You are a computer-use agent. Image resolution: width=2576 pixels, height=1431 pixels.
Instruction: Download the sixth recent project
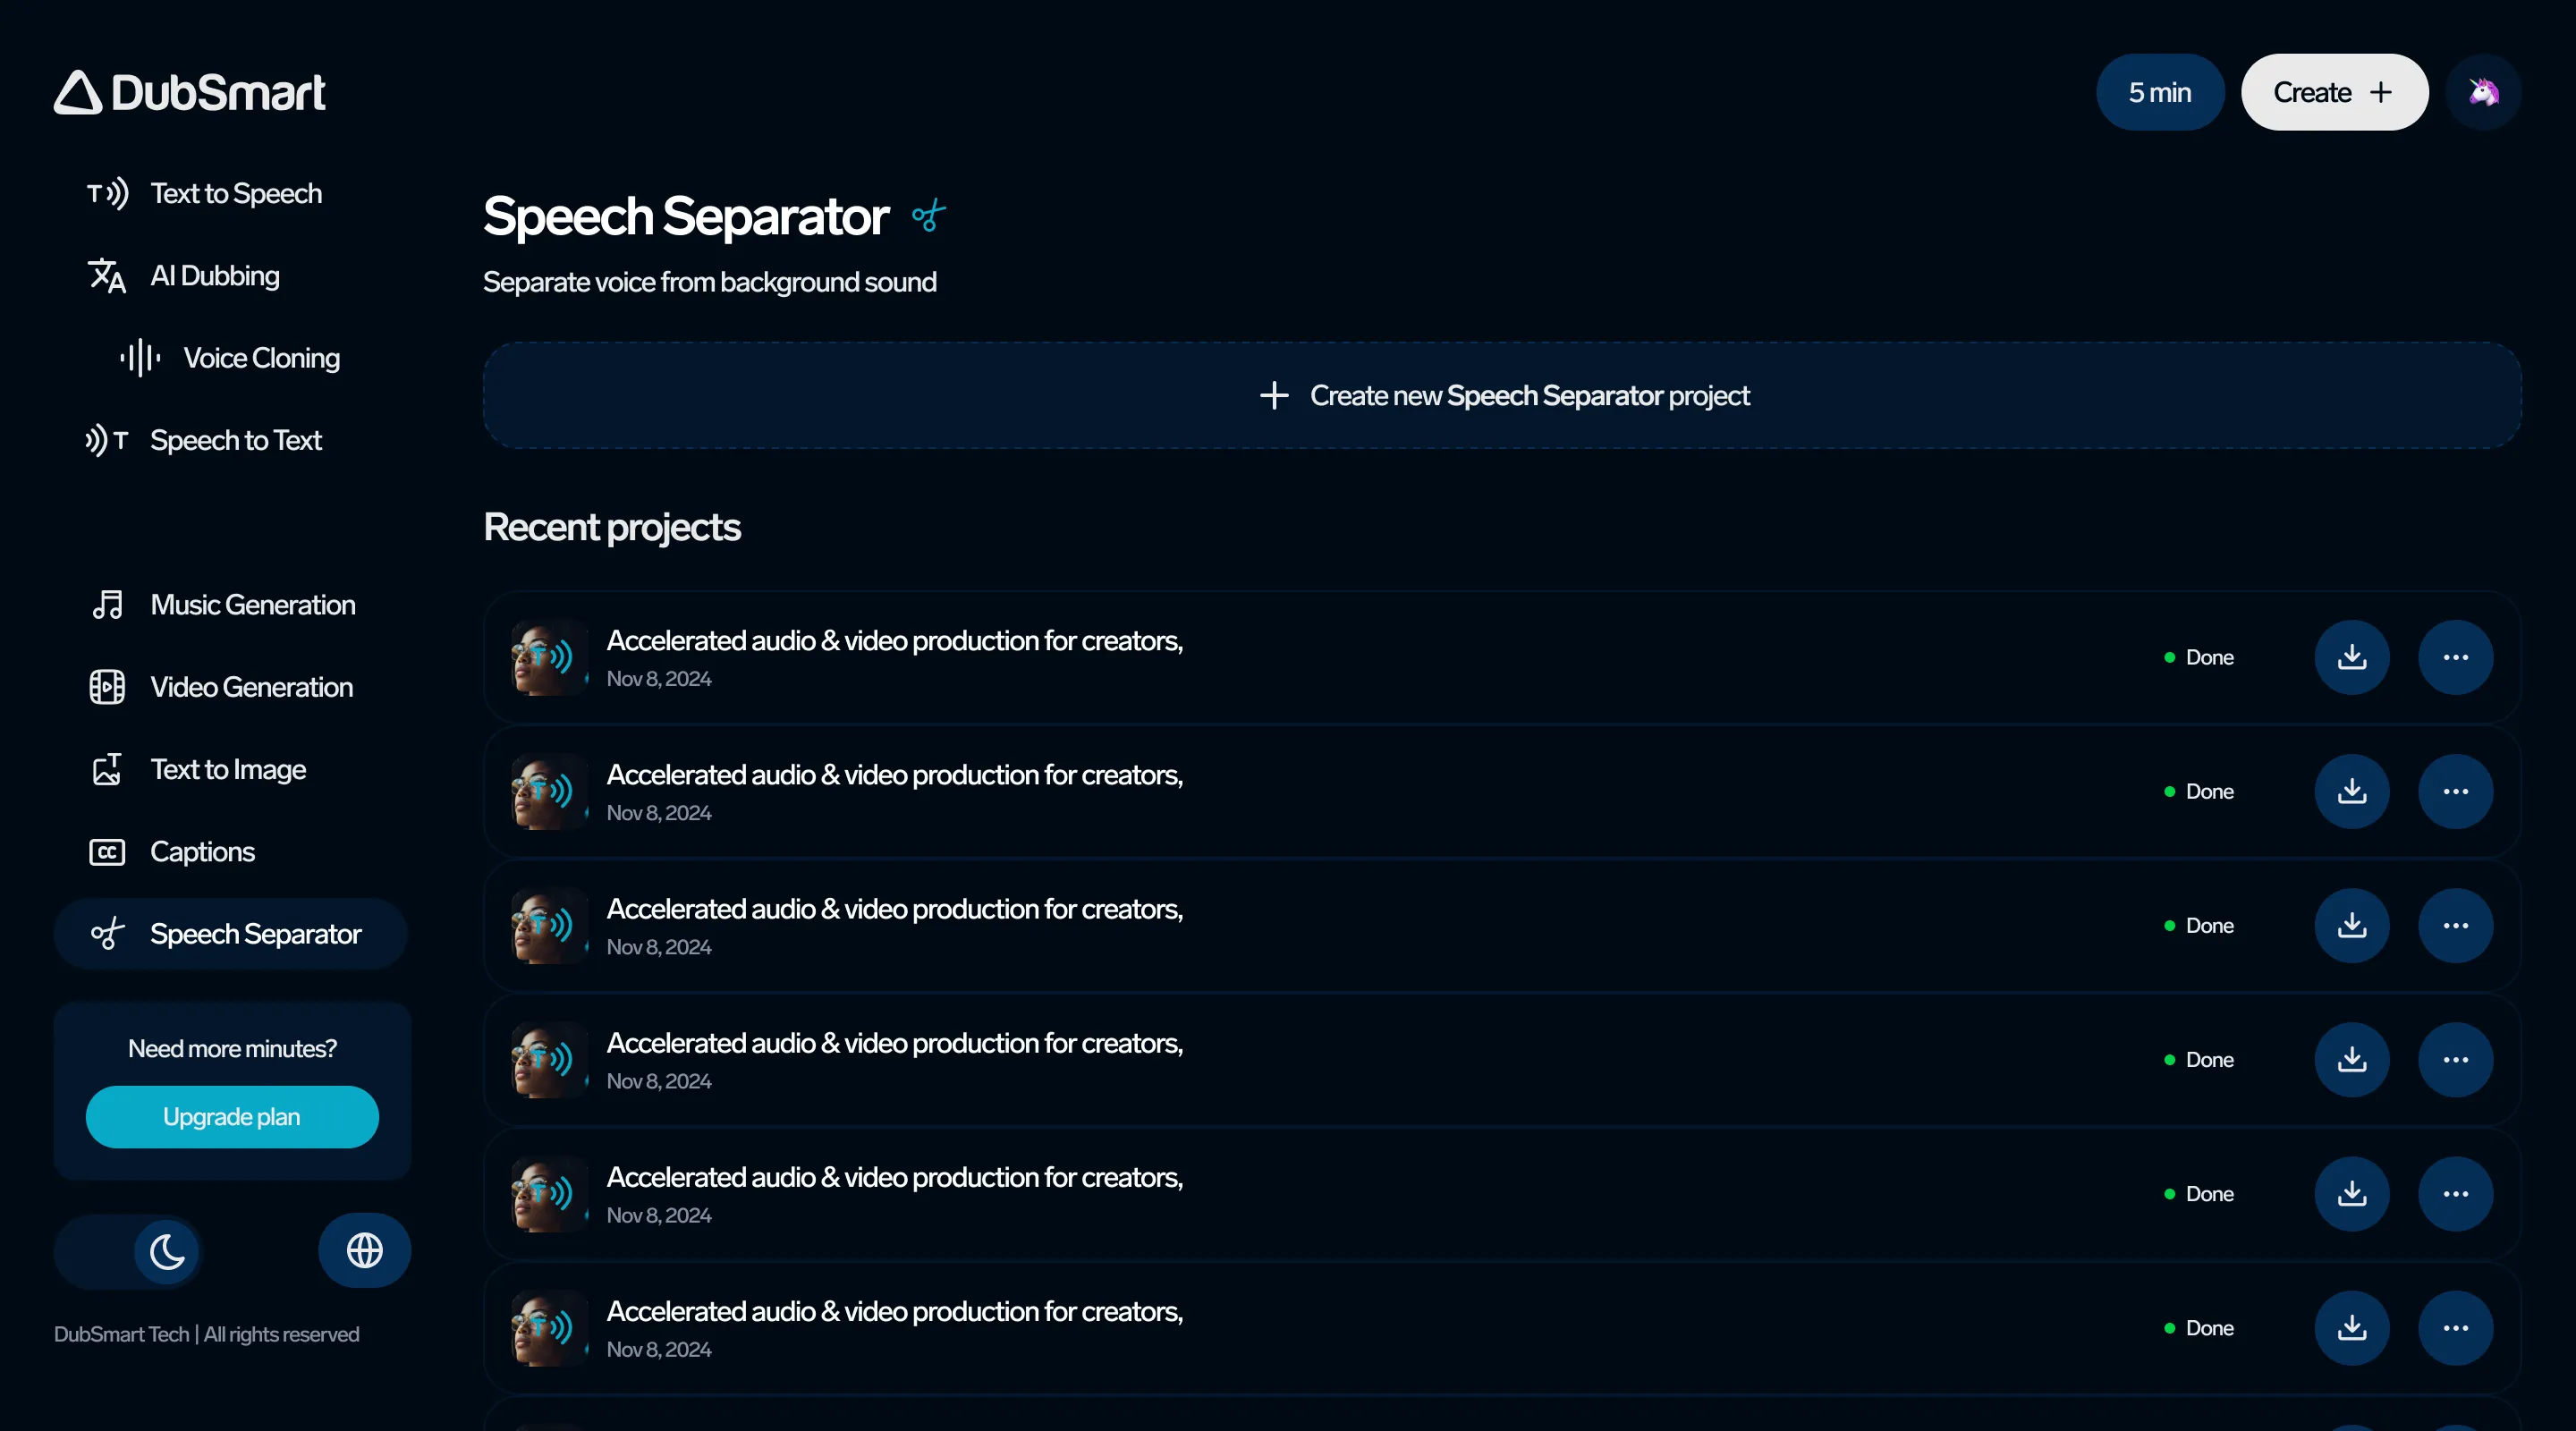click(2352, 1328)
